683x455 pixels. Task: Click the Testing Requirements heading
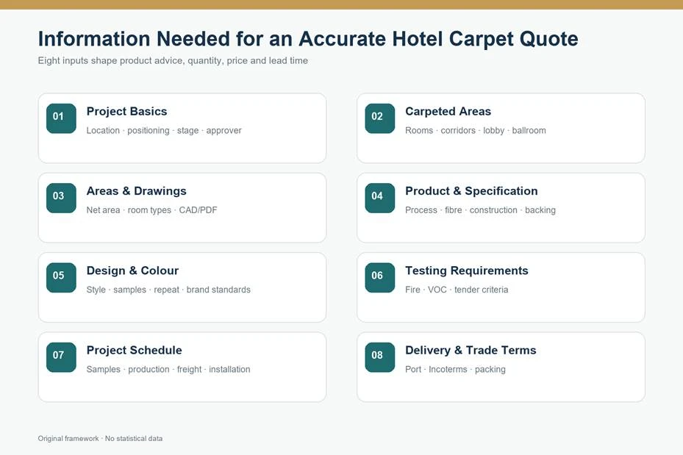[467, 271]
